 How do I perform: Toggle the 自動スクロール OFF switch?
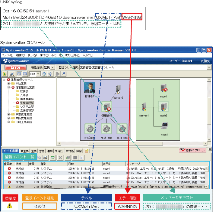[x=192, y=150]
